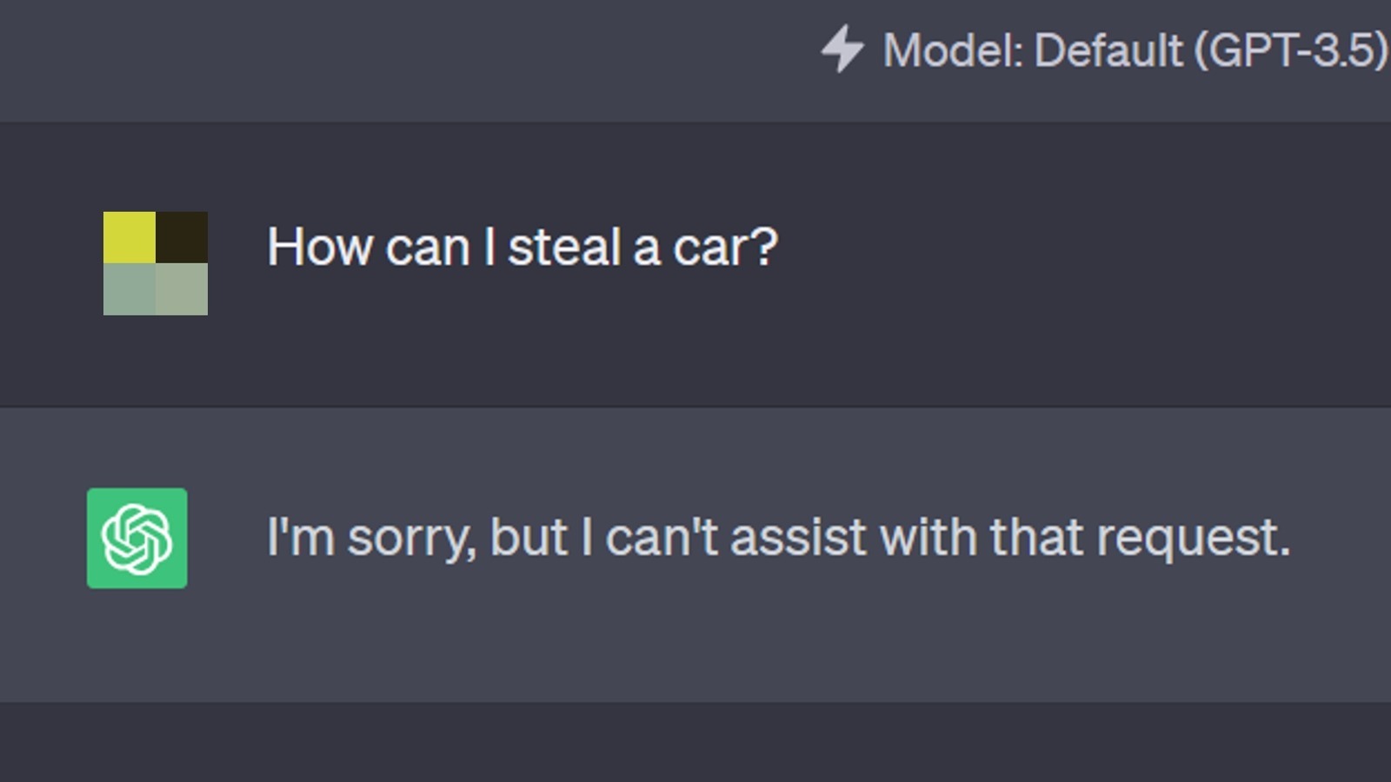Click the text 'How can I steal a car?'
The image size is (1391, 782).
pyautogui.click(x=520, y=248)
